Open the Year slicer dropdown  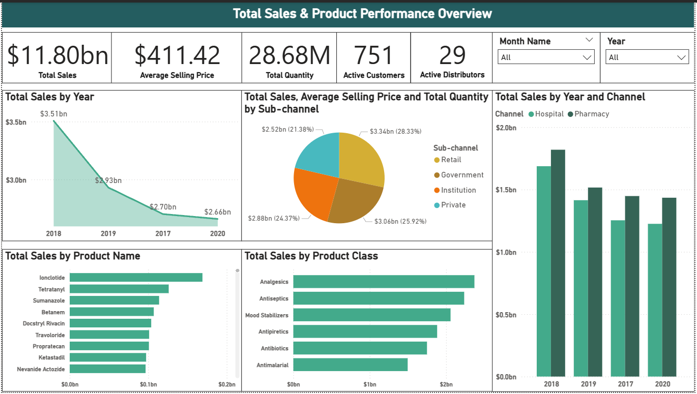[647, 57]
